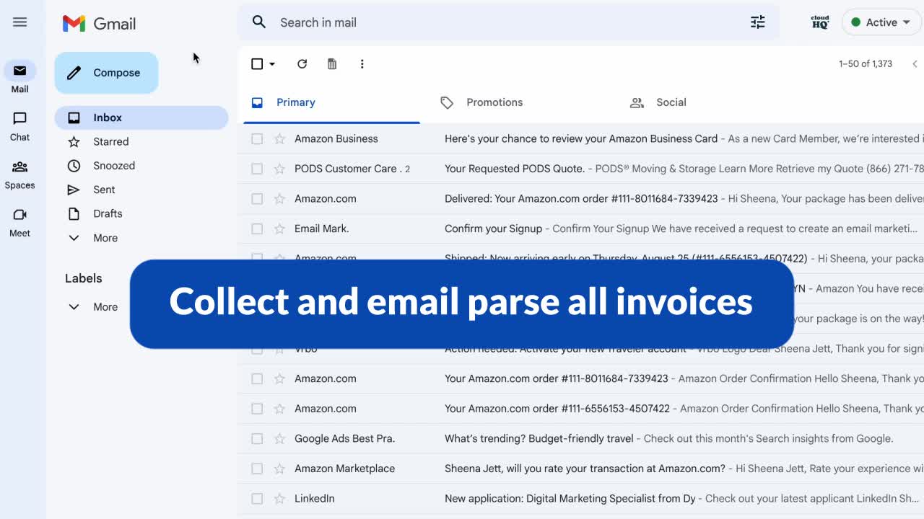Screen dimensions: 924x519
Task: Open the Chat section in the sidebar
Action: pyautogui.click(x=19, y=126)
